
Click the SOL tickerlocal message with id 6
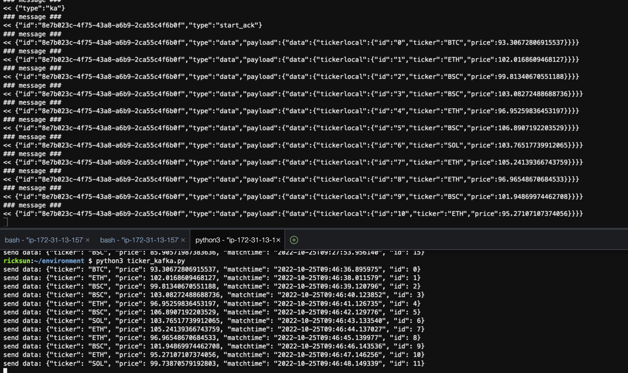pos(290,145)
